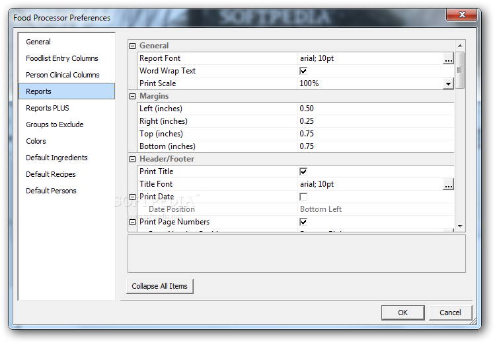Click the Report Font value field
Image resolution: width=495 pixels, height=343 pixels.
pos(370,58)
